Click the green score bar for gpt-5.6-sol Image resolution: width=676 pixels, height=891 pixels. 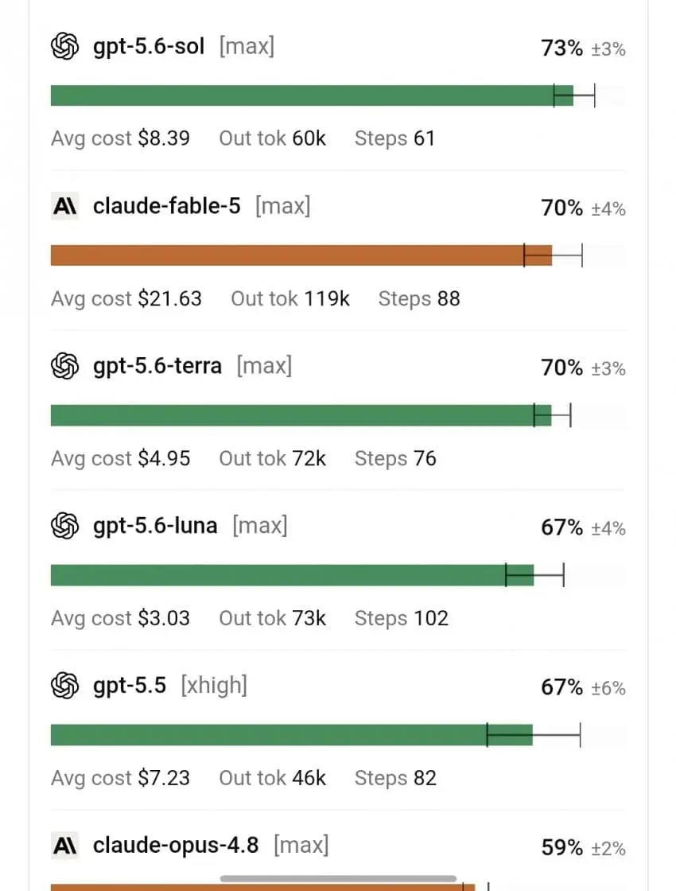coord(312,95)
